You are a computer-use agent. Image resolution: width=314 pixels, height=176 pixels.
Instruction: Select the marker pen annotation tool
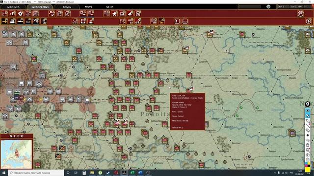click(308, 121)
